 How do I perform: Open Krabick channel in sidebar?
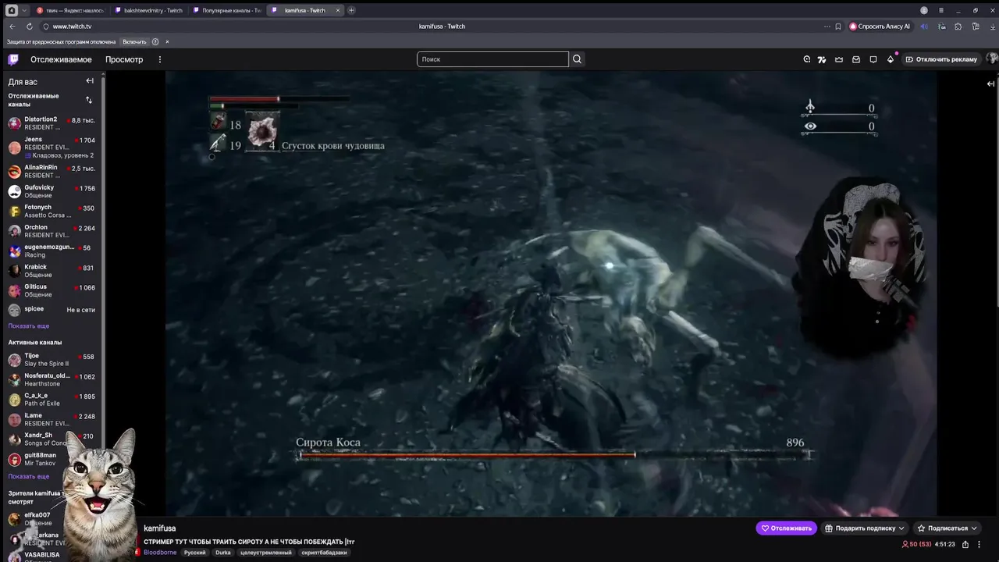[x=52, y=271]
